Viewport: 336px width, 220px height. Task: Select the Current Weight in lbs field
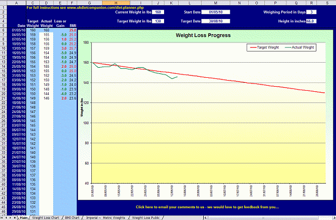click(158, 12)
